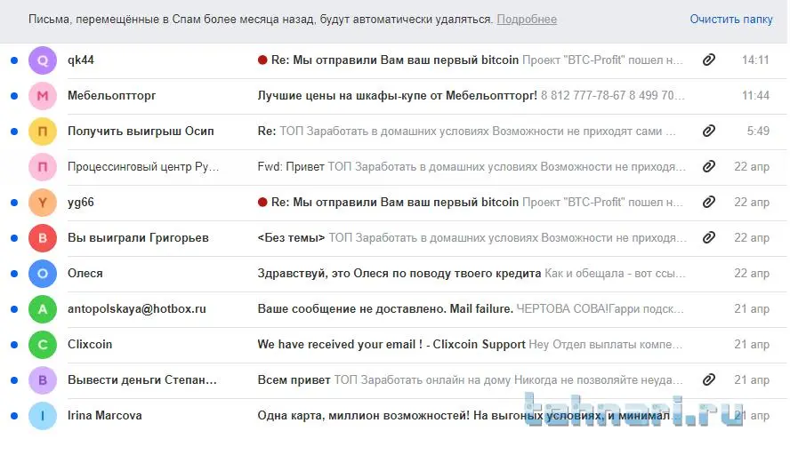Click the Irina Marcova sender avatar
Image resolution: width=790 pixels, height=455 pixels.
(x=43, y=416)
